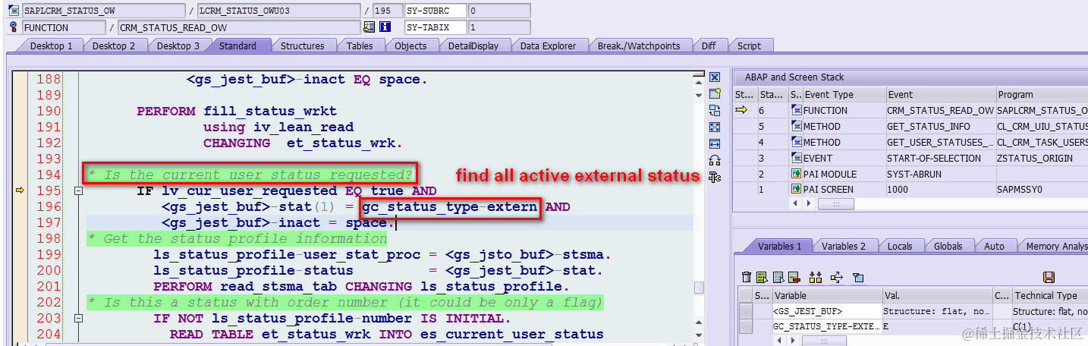Click the Variable column header
This screenshot has height=346, width=1088.
tap(827, 296)
